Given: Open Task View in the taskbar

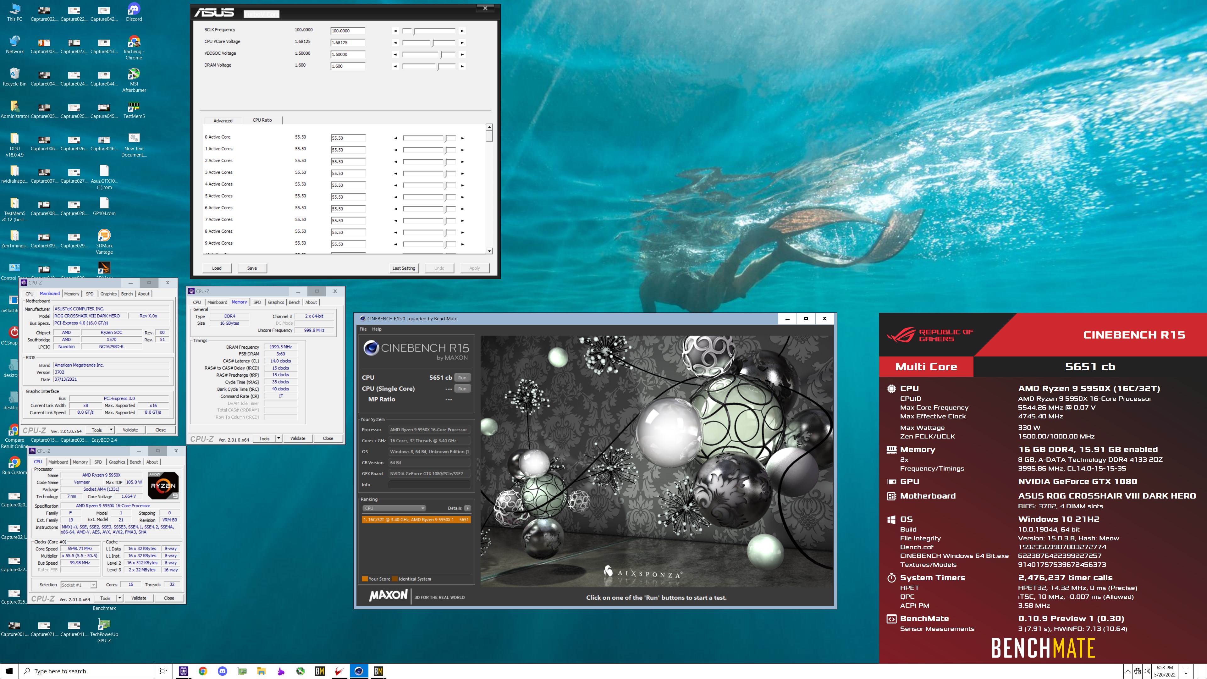Looking at the screenshot, I should (163, 671).
